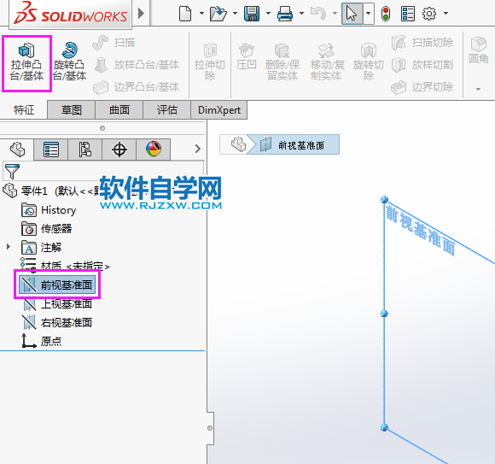Activate the Select cursor tool

352,14
